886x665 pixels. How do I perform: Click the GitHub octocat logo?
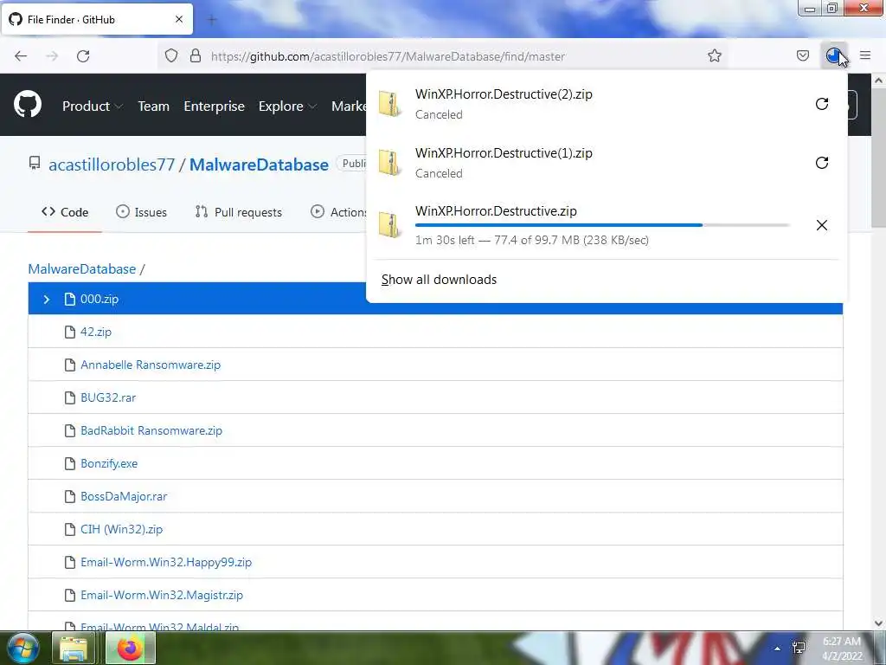(x=28, y=105)
